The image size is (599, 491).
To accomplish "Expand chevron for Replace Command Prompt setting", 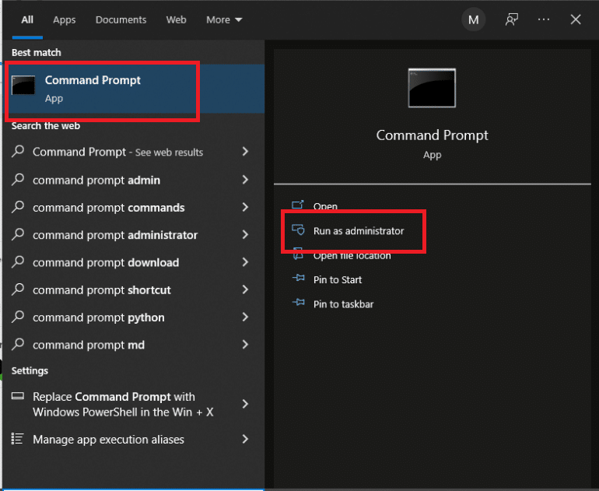I will click(245, 404).
